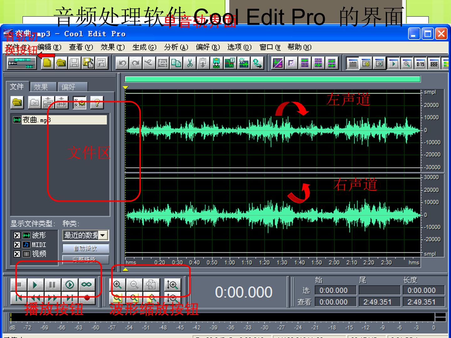Image resolution: width=451 pixels, height=338 pixels.
Task: Select the scissors cut icon
Action: (190, 63)
